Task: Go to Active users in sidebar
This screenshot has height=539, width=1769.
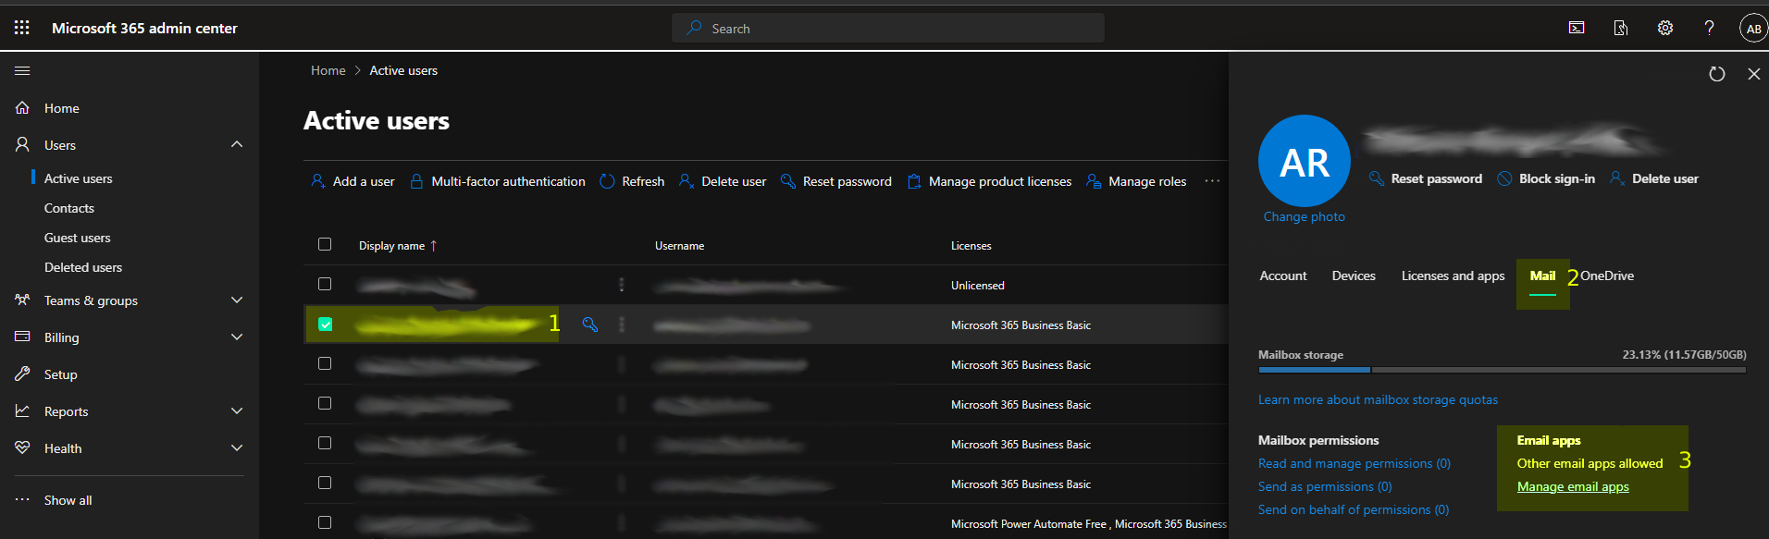Action: (x=79, y=178)
